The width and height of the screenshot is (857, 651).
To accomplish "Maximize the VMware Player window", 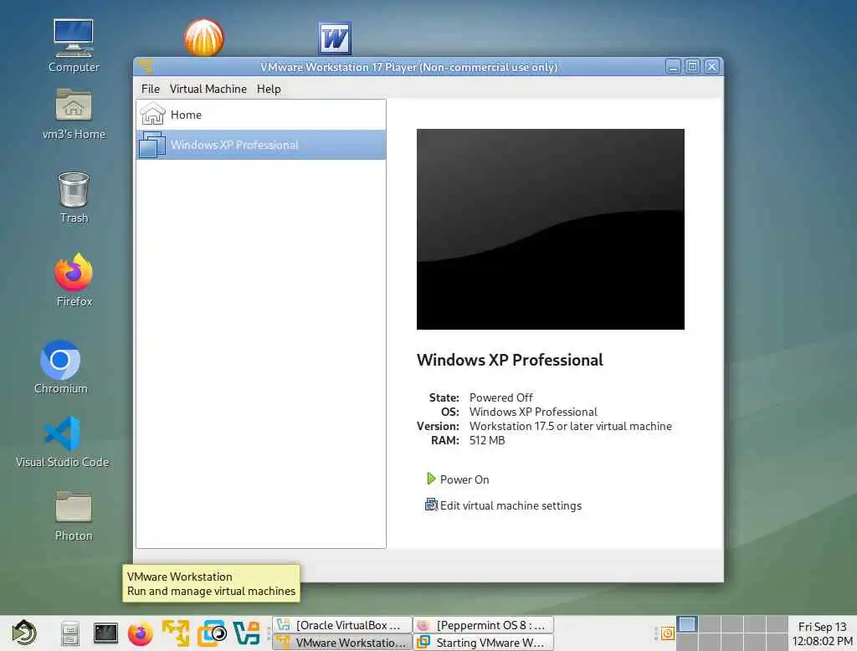I will [x=692, y=67].
